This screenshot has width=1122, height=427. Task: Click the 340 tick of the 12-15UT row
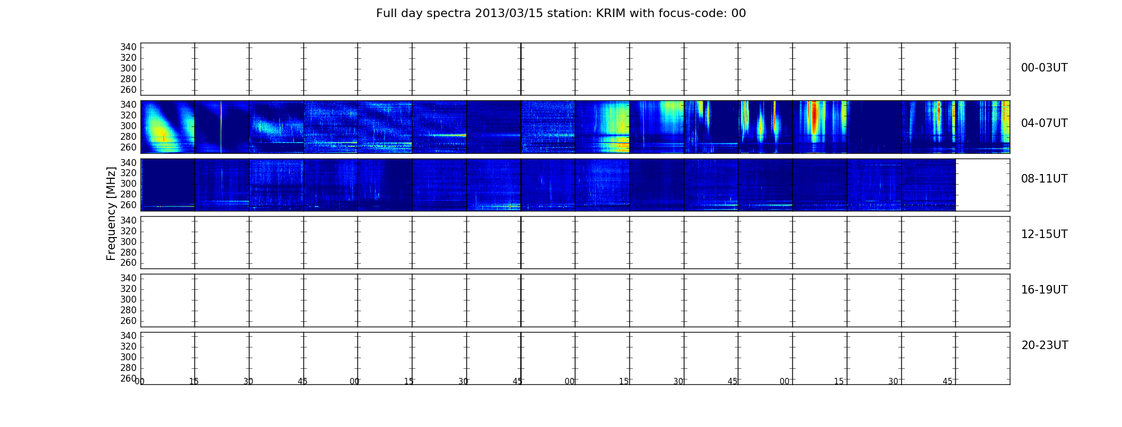[128, 220]
